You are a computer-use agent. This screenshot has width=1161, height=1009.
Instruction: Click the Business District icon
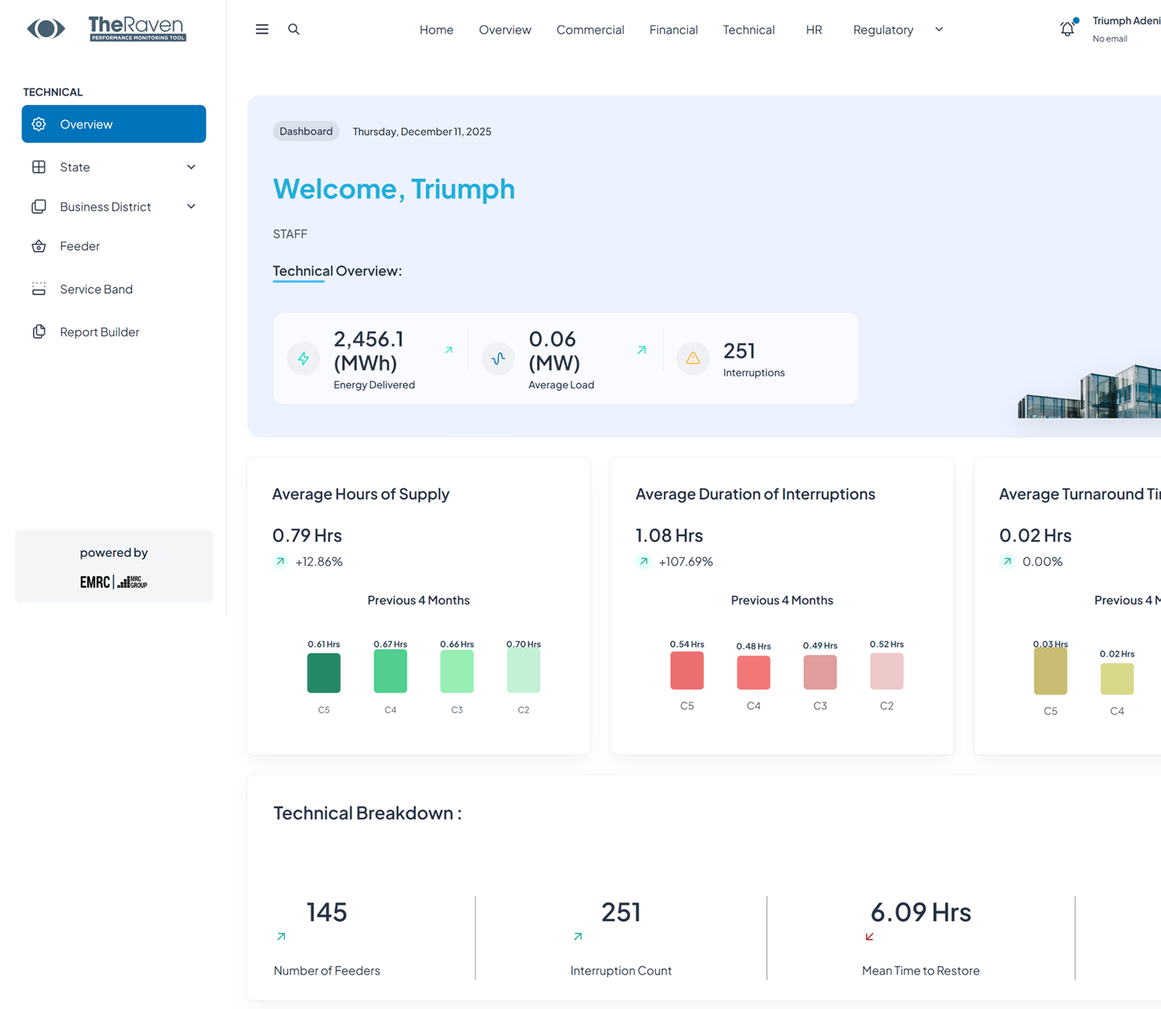coord(39,207)
